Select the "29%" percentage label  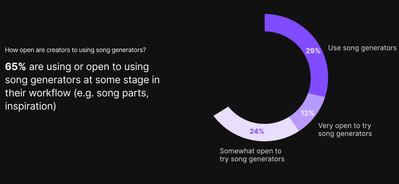click(x=313, y=51)
